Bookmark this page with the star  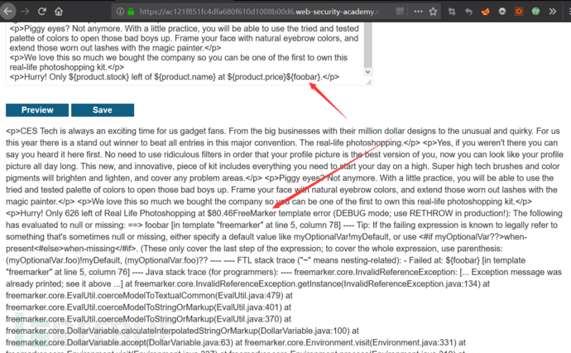coord(433,12)
